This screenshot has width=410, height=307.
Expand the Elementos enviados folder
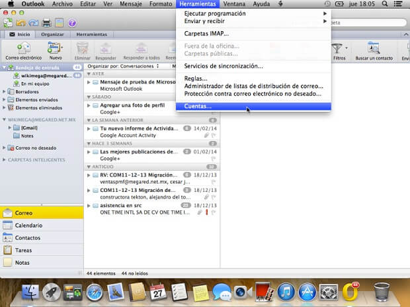coord(4,100)
